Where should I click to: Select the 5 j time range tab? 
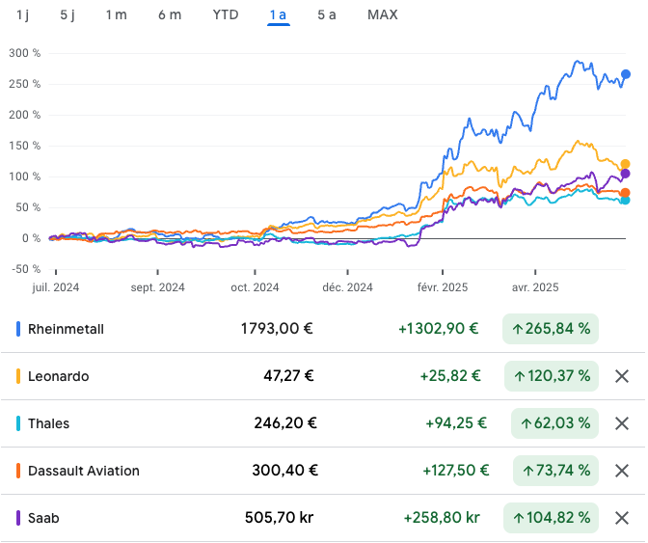67,14
